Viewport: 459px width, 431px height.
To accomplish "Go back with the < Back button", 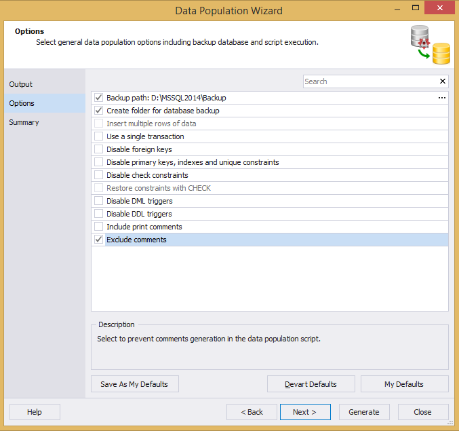I will point(252,412).
